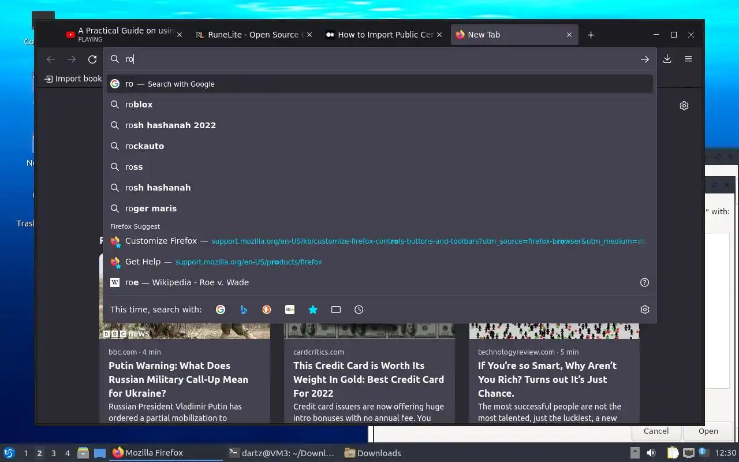The width and height of the screenshot is (739, 462).
Task: Open the Firefox hamburger application menu
Action: (x=688, y=59)
